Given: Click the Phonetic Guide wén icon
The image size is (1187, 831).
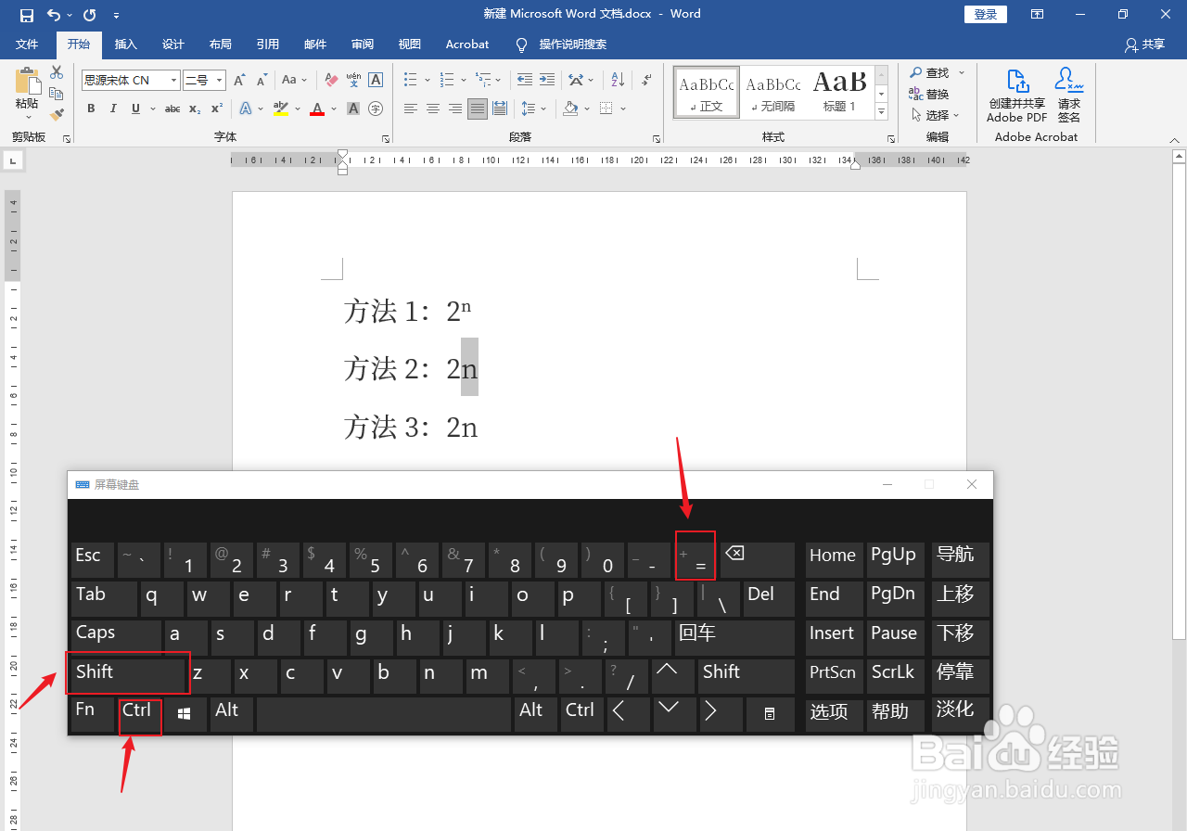Looking at the screenshot, I should click(353, 81).
